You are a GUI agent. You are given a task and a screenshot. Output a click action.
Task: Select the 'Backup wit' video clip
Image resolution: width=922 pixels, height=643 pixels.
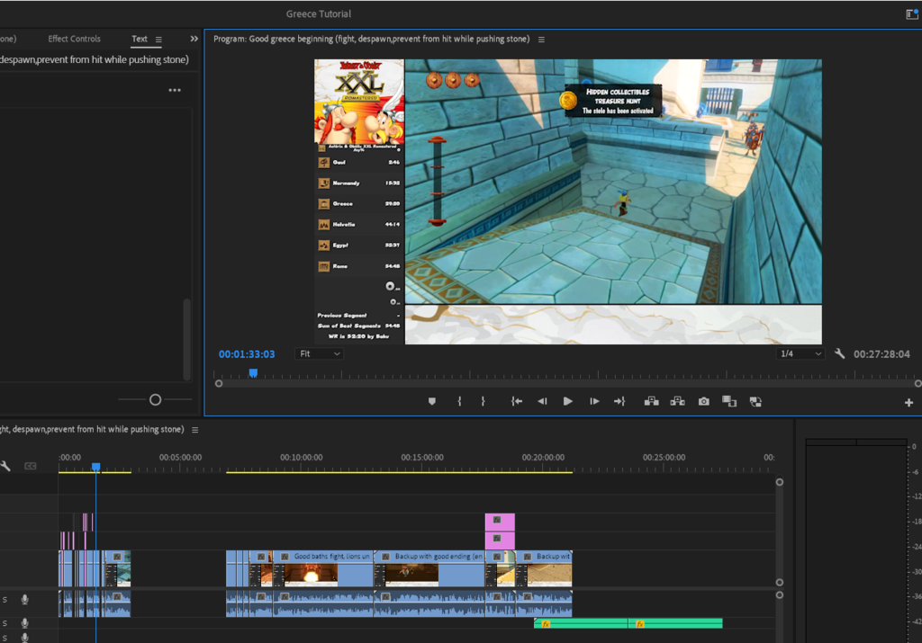[544, 568]
